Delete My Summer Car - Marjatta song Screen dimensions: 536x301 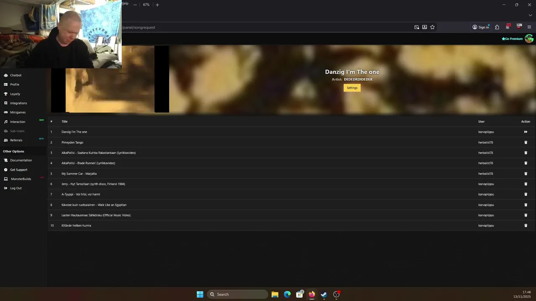point(526,173)
